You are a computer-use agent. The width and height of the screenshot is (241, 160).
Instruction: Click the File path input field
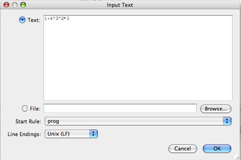120,109
